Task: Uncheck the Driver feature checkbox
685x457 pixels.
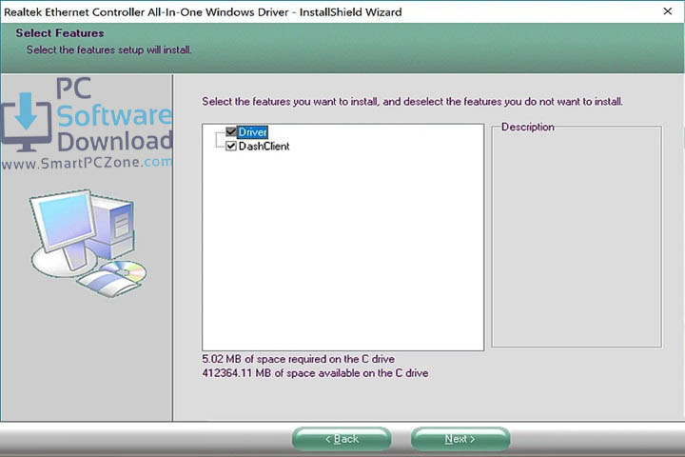Action: click(x=231, y=131)
